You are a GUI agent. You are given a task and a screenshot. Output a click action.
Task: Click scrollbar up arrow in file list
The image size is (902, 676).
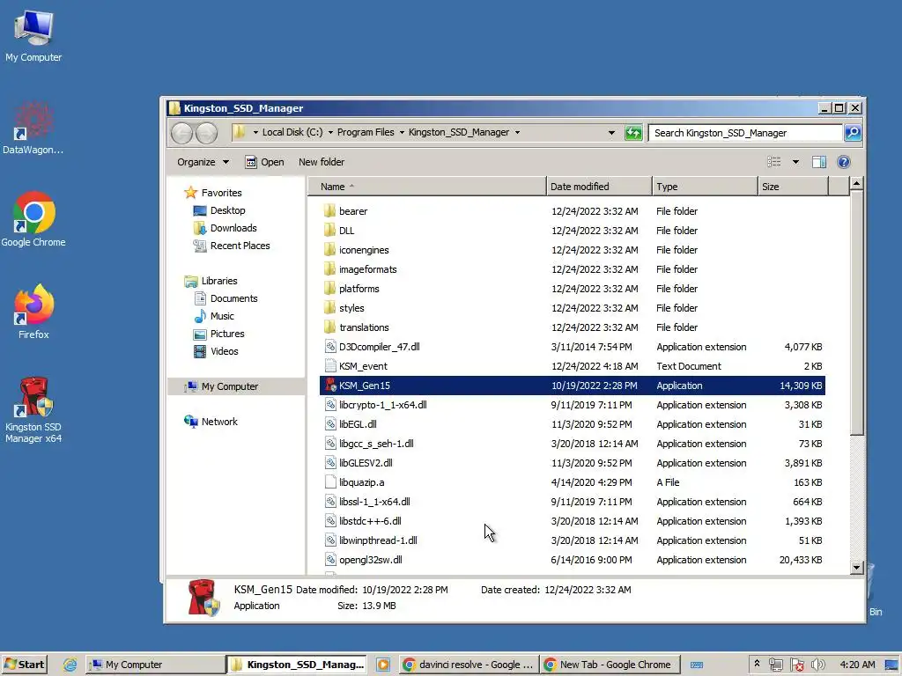coord(856,184)
